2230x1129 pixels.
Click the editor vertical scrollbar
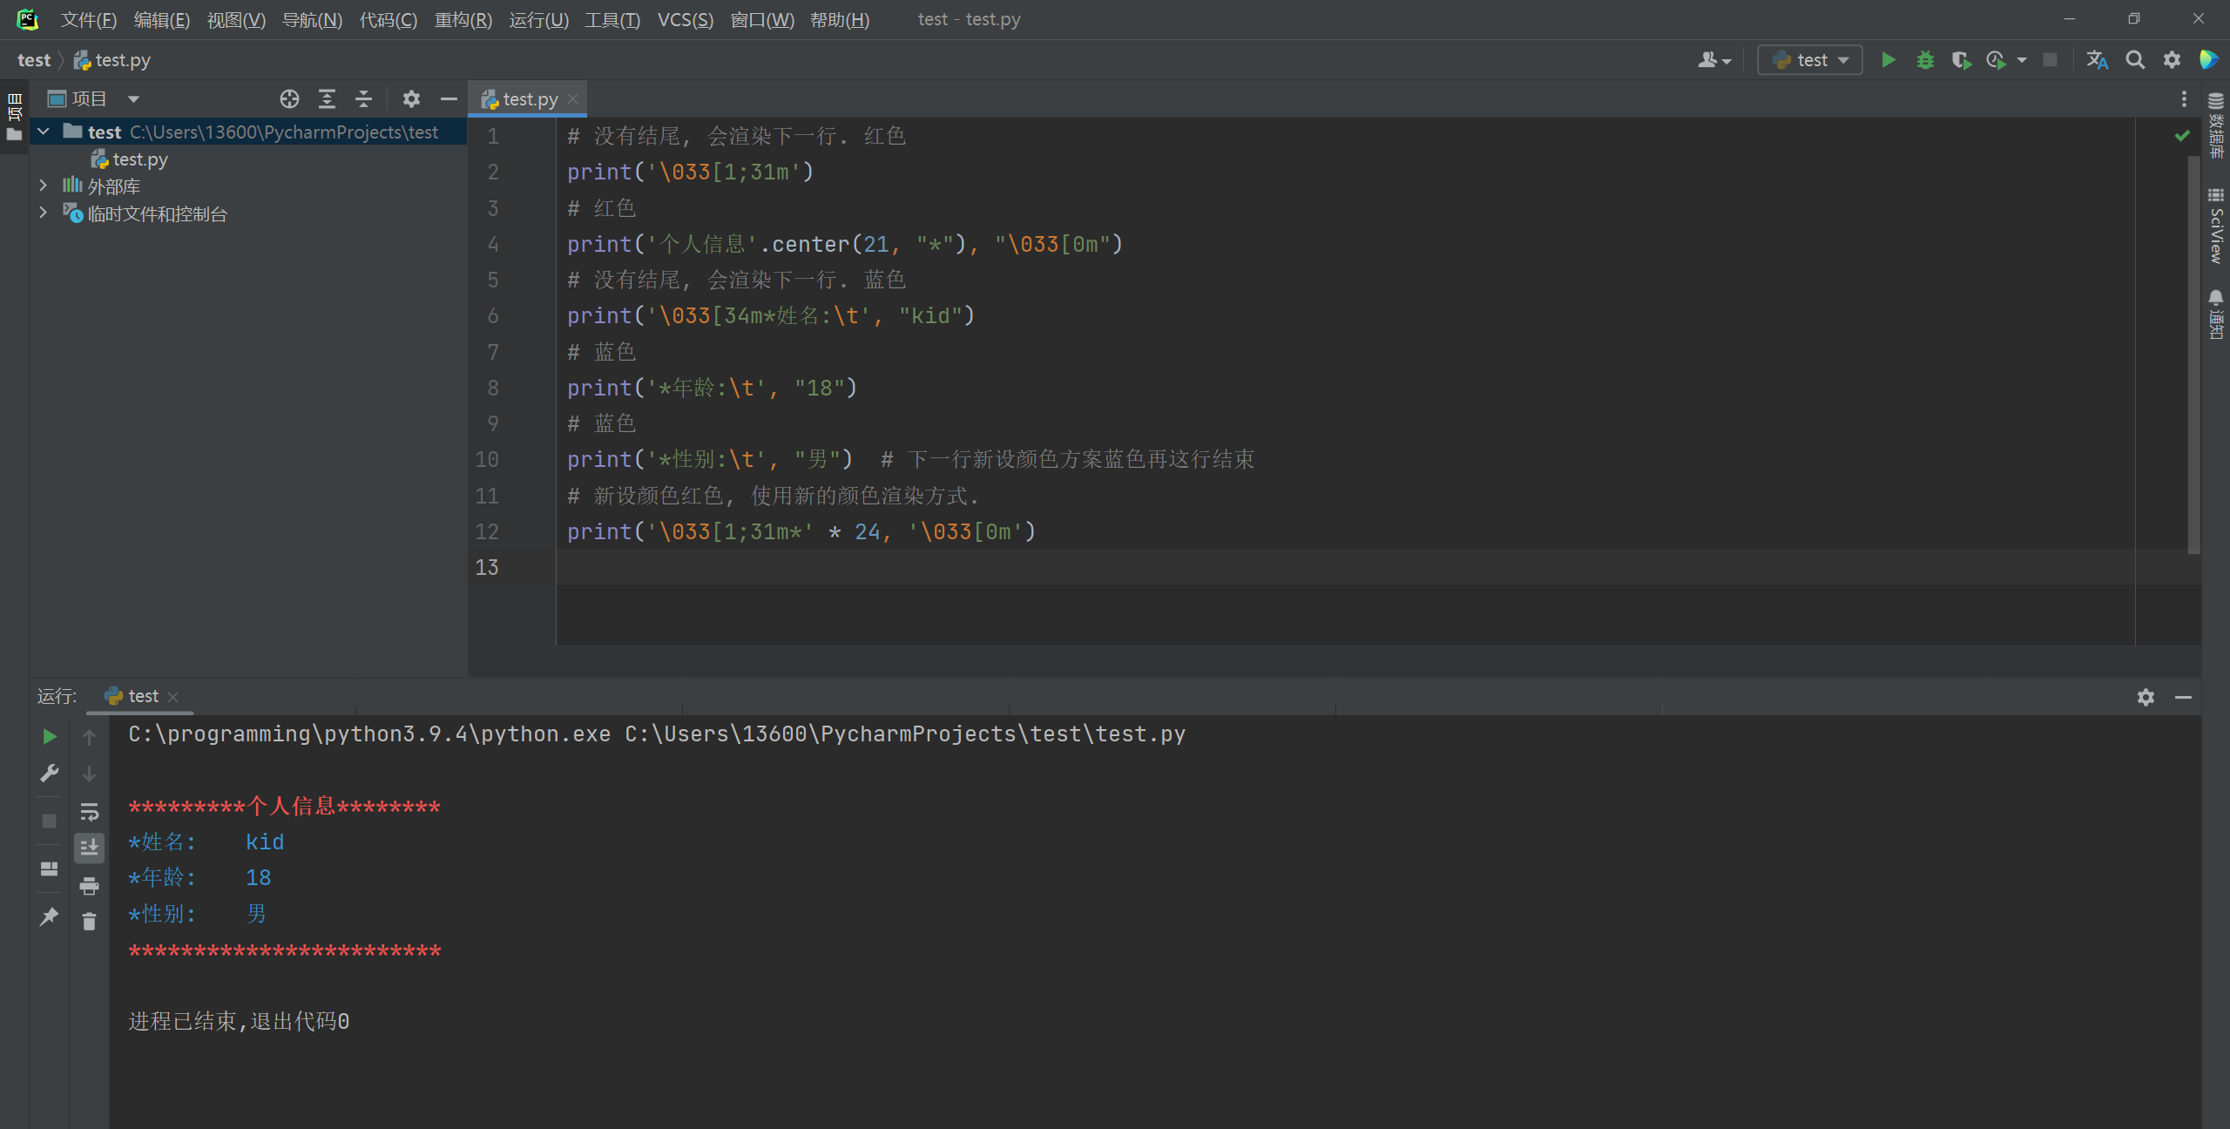coord(2193,348)
